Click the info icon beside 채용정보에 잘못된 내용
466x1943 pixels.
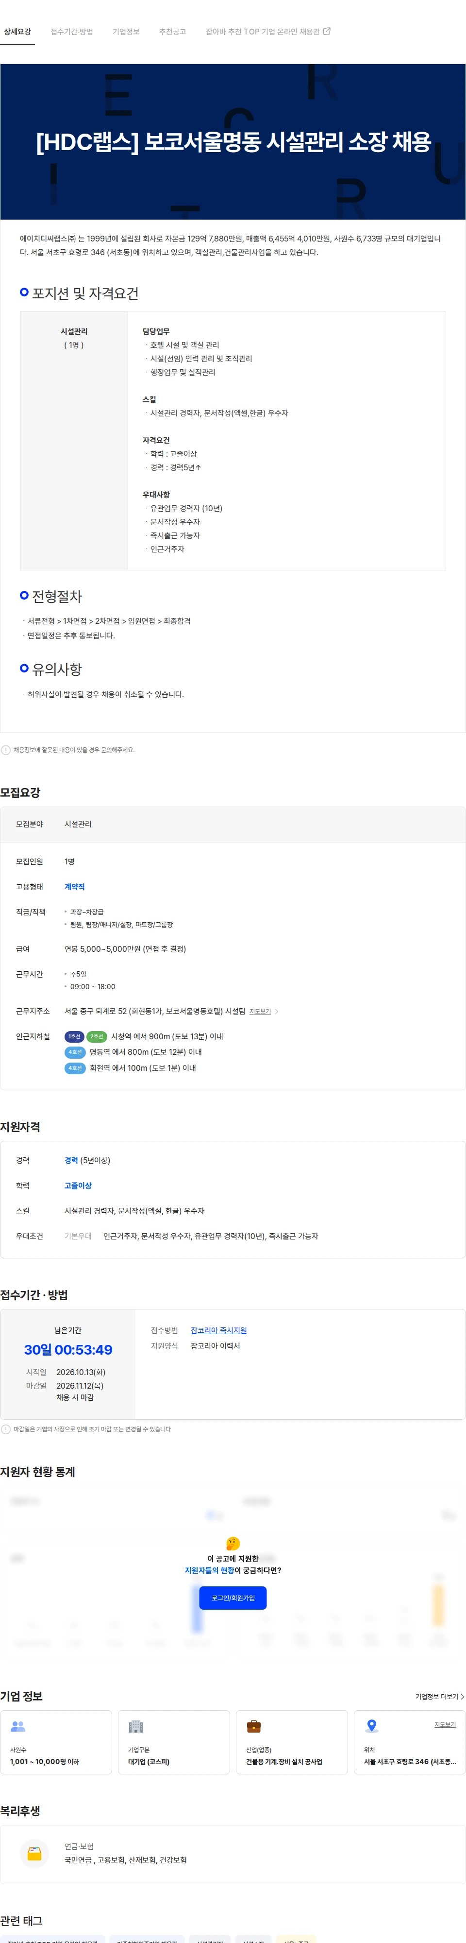click(x=6, y=750)
